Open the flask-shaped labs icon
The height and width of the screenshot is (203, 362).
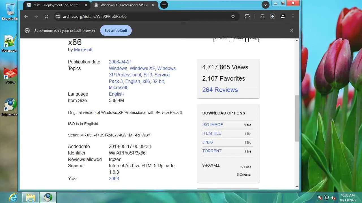pyautogui.click(x=262, y=16)
